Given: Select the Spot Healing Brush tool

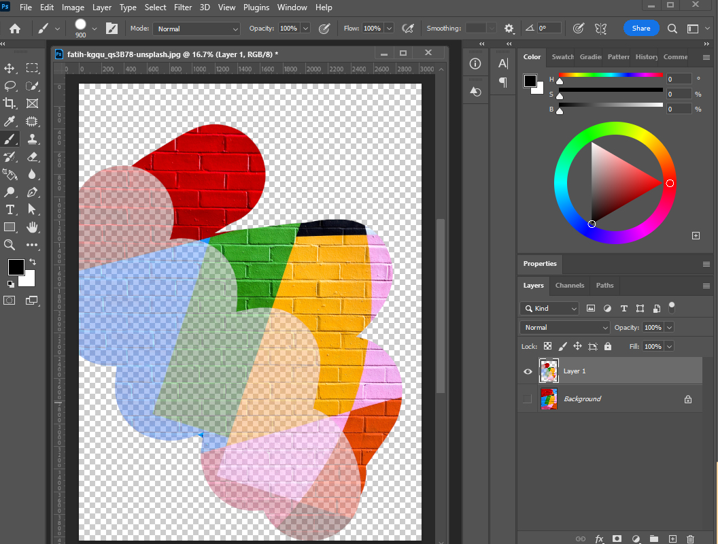Looking at the screenshot, I should [32, 121].
